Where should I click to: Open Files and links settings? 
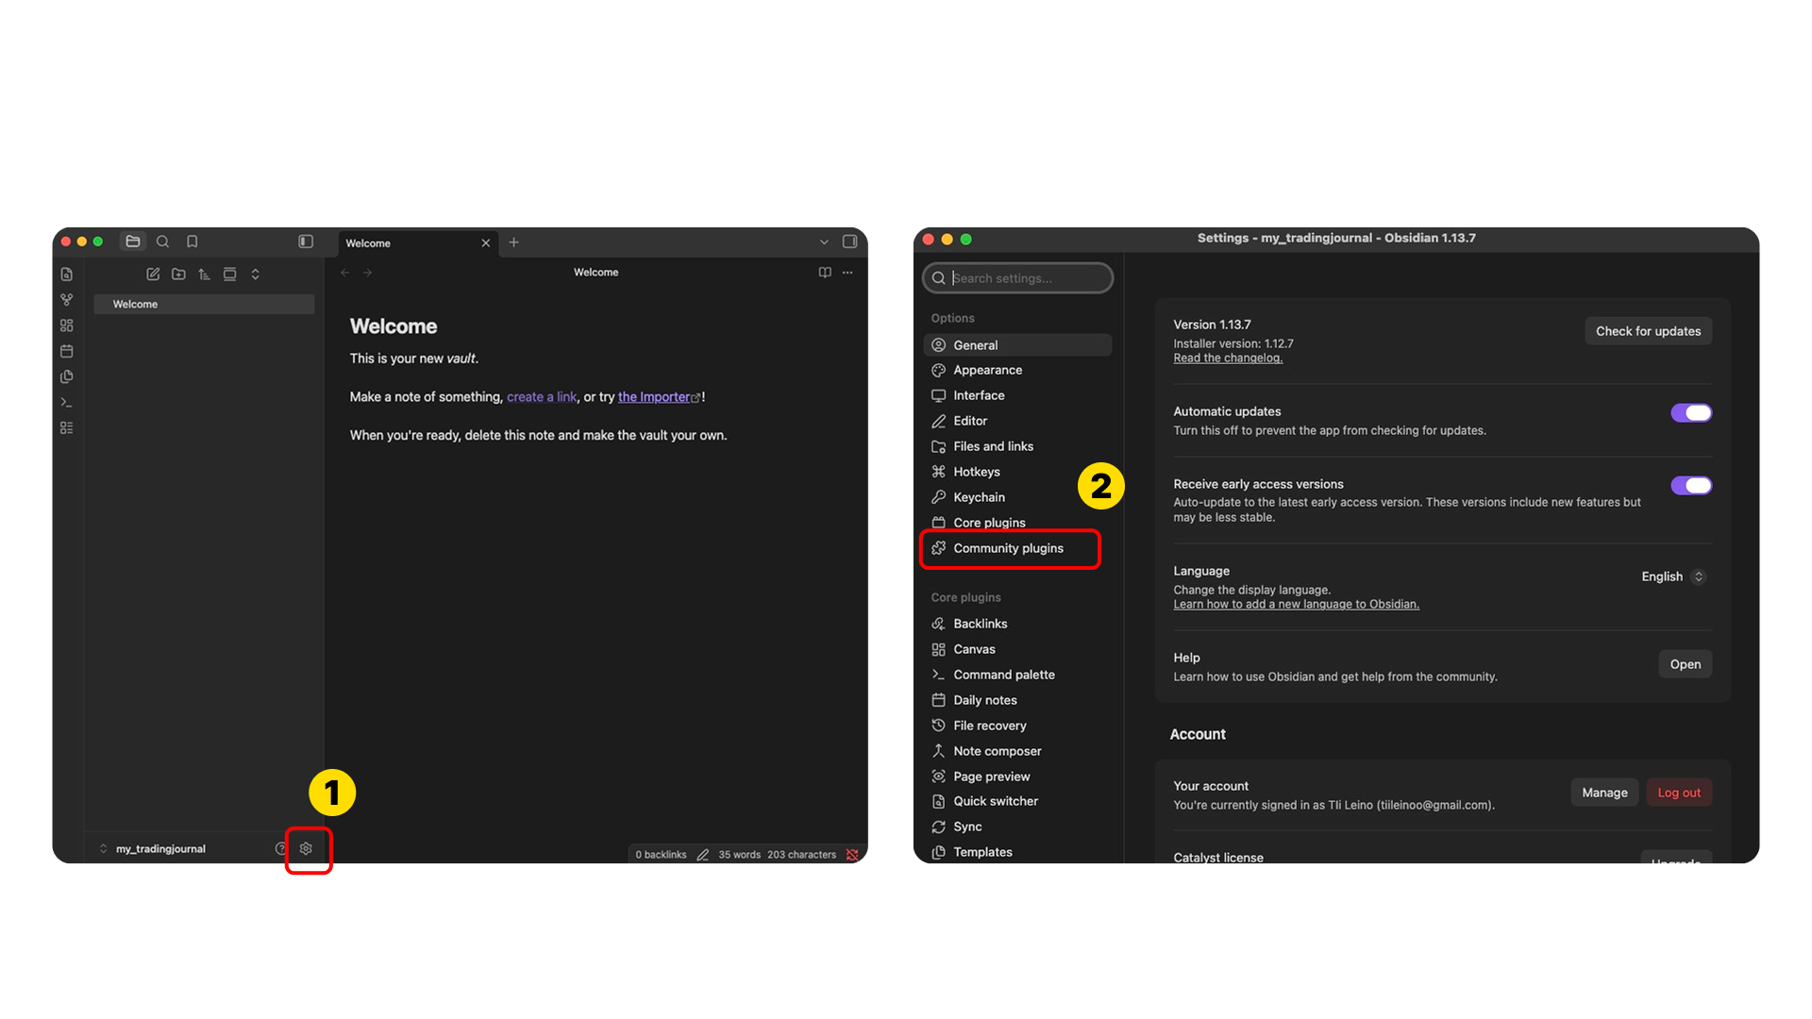pos(1017,446)
